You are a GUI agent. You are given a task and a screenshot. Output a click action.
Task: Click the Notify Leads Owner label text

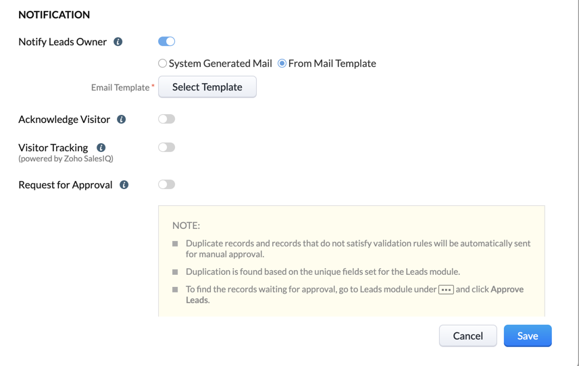(62, 42)
